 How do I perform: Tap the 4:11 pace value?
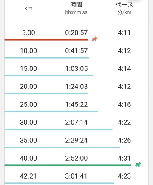pos(124,32)
